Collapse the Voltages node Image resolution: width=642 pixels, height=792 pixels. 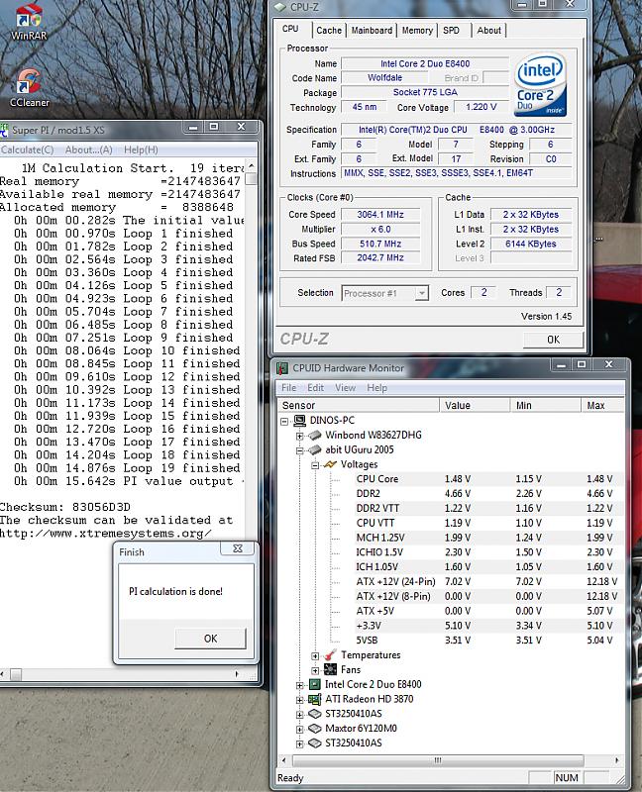[x=315, y=465]
